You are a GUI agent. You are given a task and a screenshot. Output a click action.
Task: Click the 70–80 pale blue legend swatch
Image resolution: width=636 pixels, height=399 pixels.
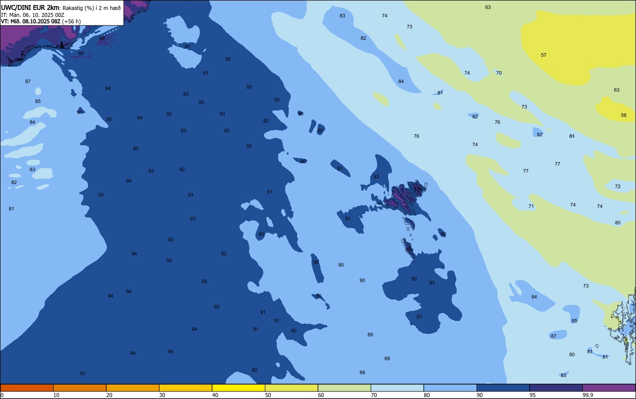pos(397,388)
